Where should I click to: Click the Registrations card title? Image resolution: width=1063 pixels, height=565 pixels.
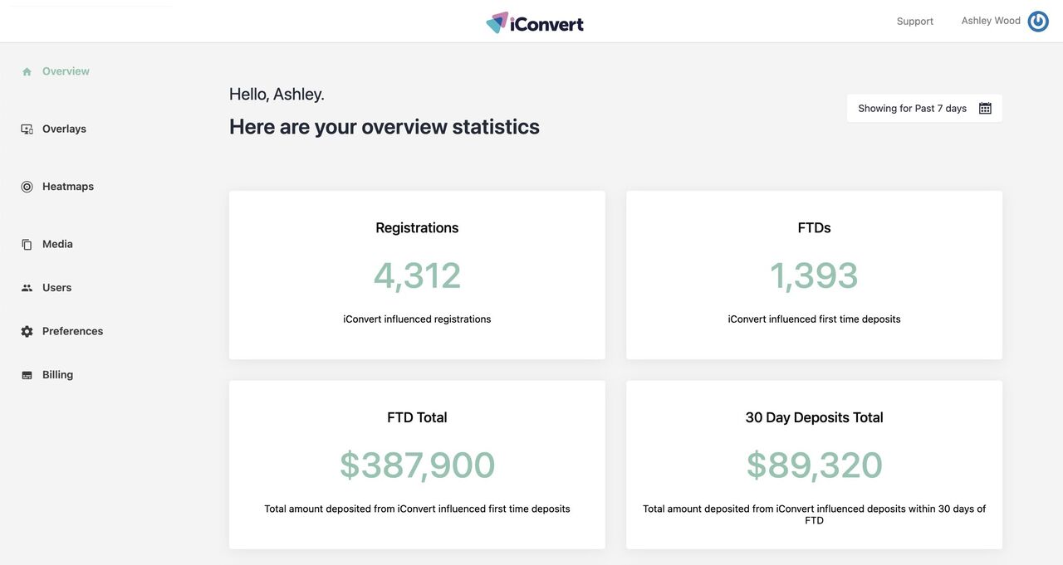(x=417, y=227)
